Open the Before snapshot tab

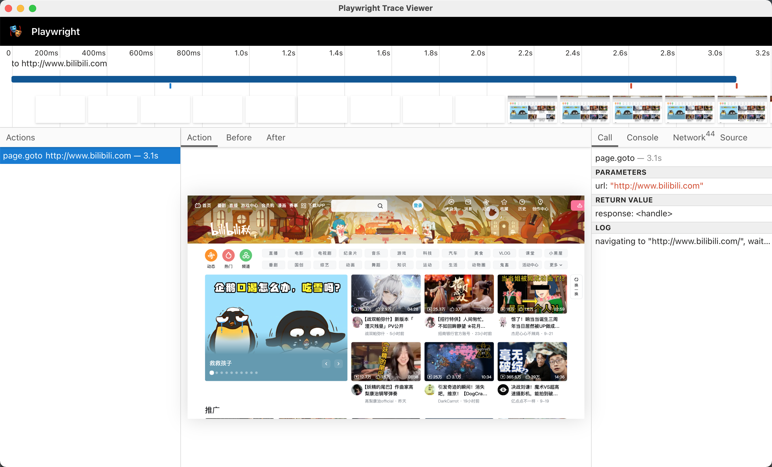[239, 137]
